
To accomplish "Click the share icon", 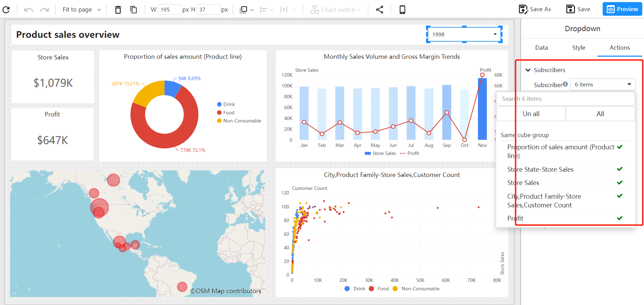I will tap(379, 9).
